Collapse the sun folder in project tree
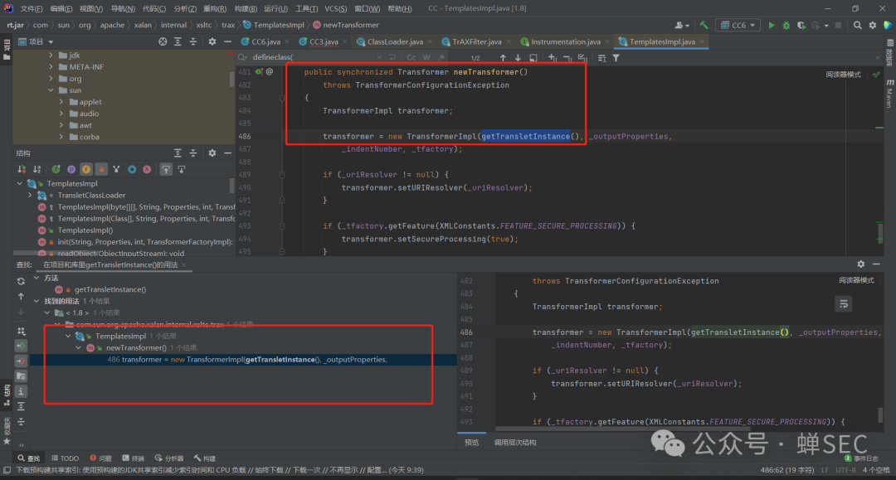This screenshot has height=480, width=896. click(51, 90)
